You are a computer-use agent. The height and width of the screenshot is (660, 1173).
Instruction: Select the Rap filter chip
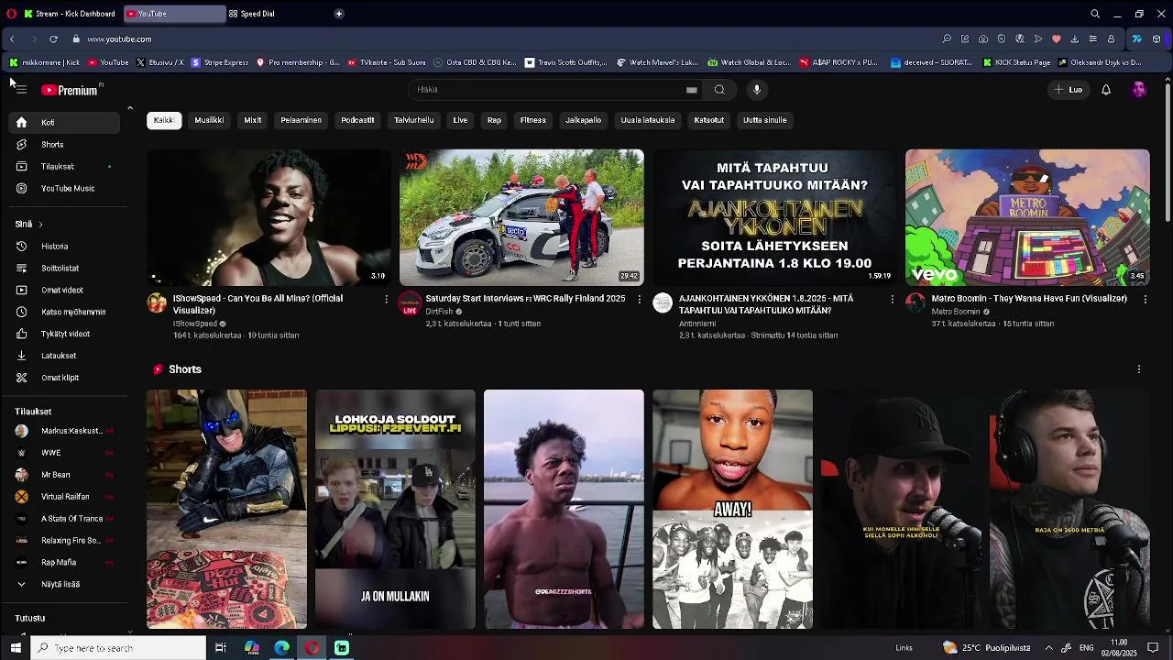click(x=494, y=120)
